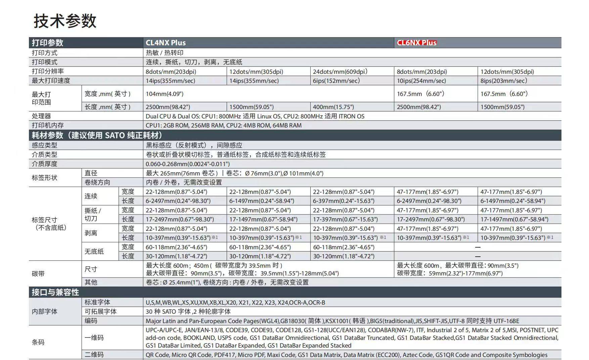
Task: Click the 技术参数 page title
Action: 65,21
